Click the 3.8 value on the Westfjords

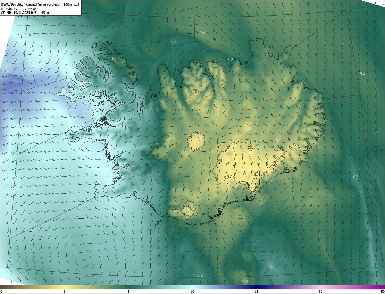coord(114,59)
